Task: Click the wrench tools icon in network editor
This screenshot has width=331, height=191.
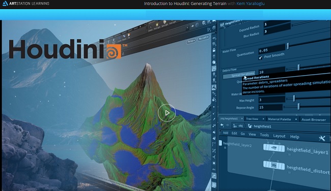Action: click(322, 138)
